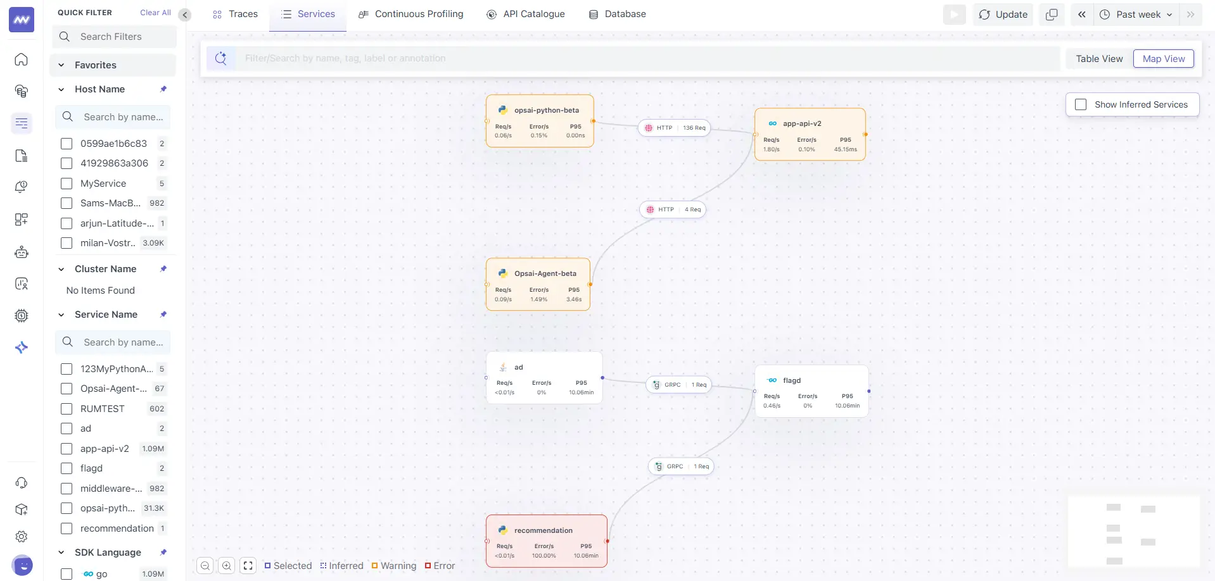Collapse the Favorites section
The height and width of the screenshot is (581, 1215).
click(61, 65)
